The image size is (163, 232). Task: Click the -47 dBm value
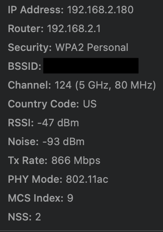58,123
